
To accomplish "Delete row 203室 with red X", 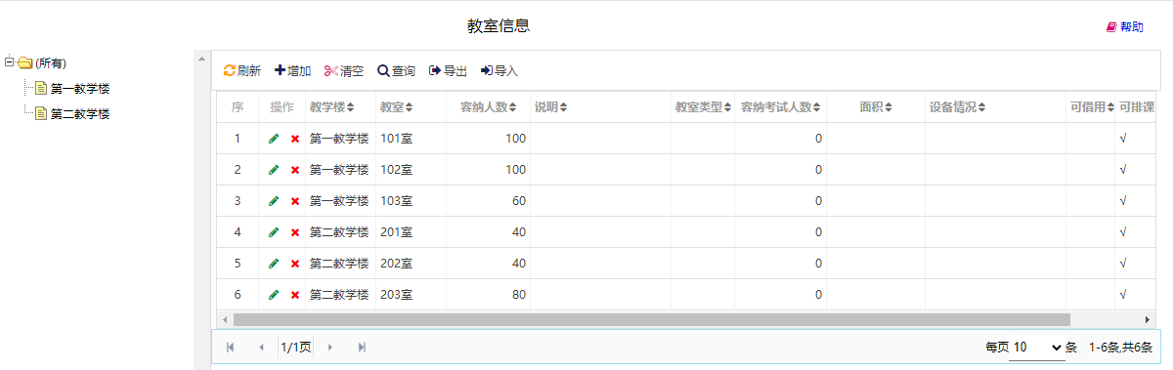I will [294, 295].
